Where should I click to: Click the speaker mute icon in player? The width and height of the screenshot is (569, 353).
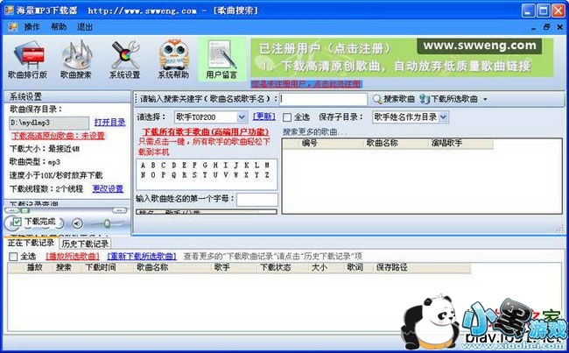coord(77,223)
